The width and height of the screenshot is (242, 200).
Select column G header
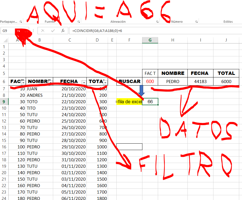[x=150, y=40]
